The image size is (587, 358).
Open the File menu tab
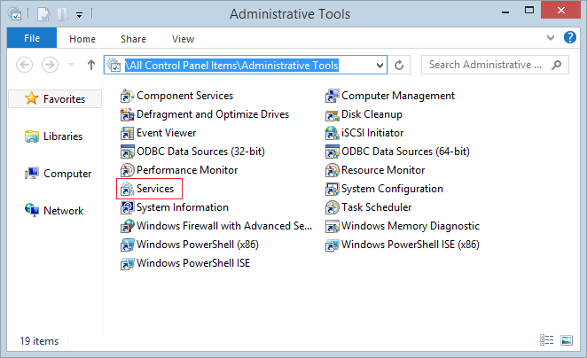click(32, 38)
